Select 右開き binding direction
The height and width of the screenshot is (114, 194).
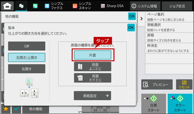coord(27,69)
